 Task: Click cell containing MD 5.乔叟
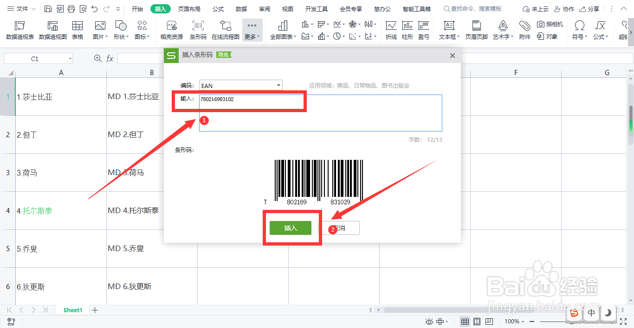152,249
